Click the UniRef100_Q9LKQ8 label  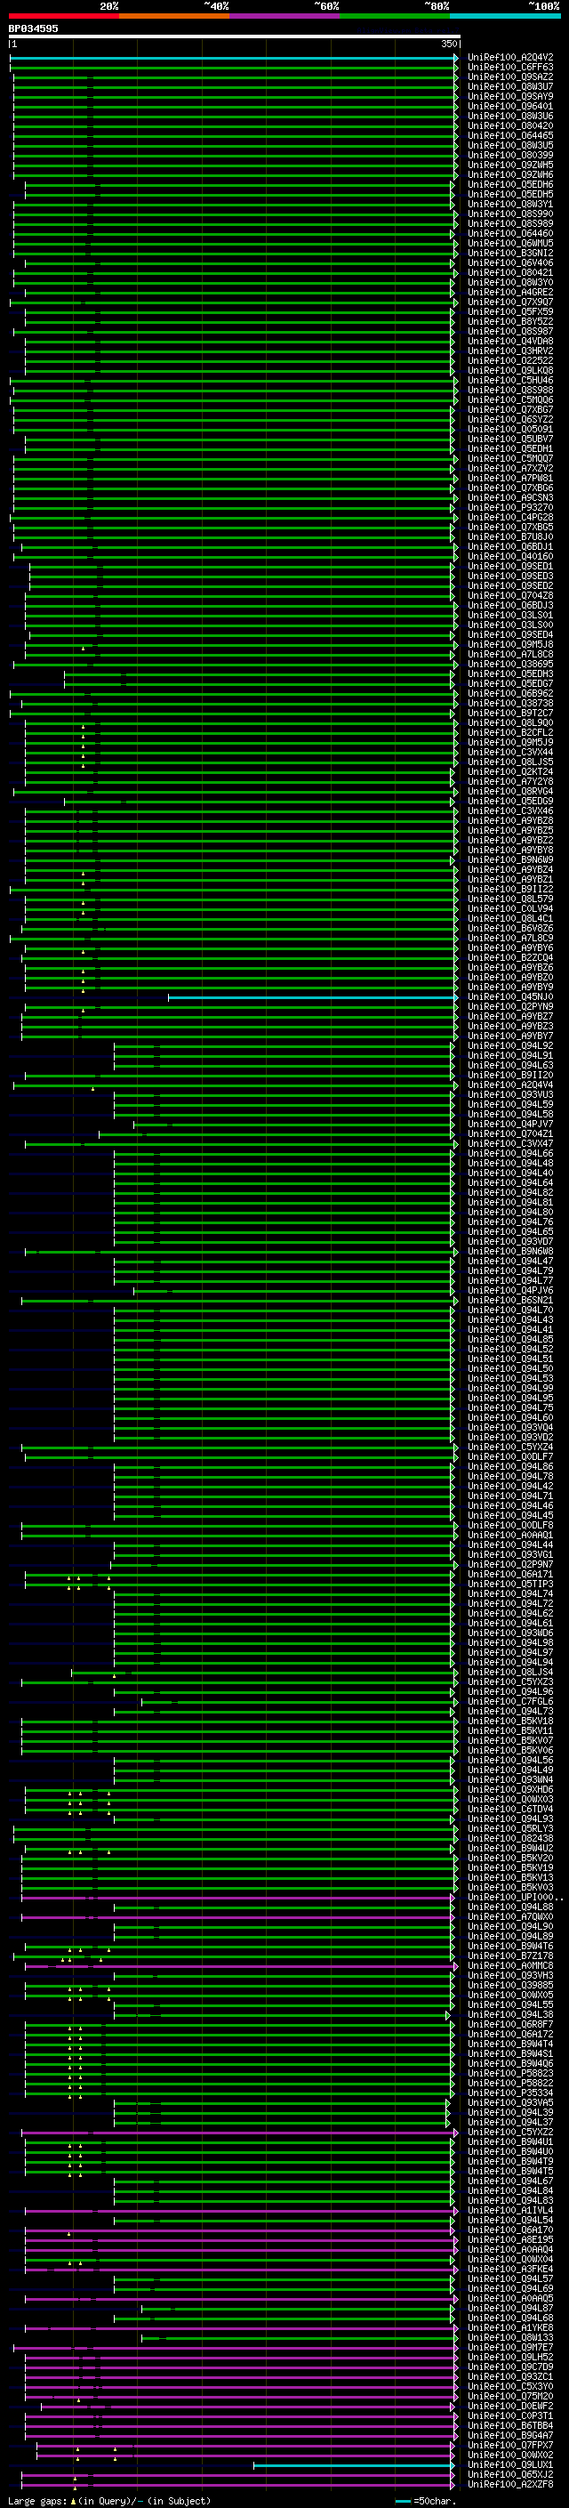pos(509,370)
